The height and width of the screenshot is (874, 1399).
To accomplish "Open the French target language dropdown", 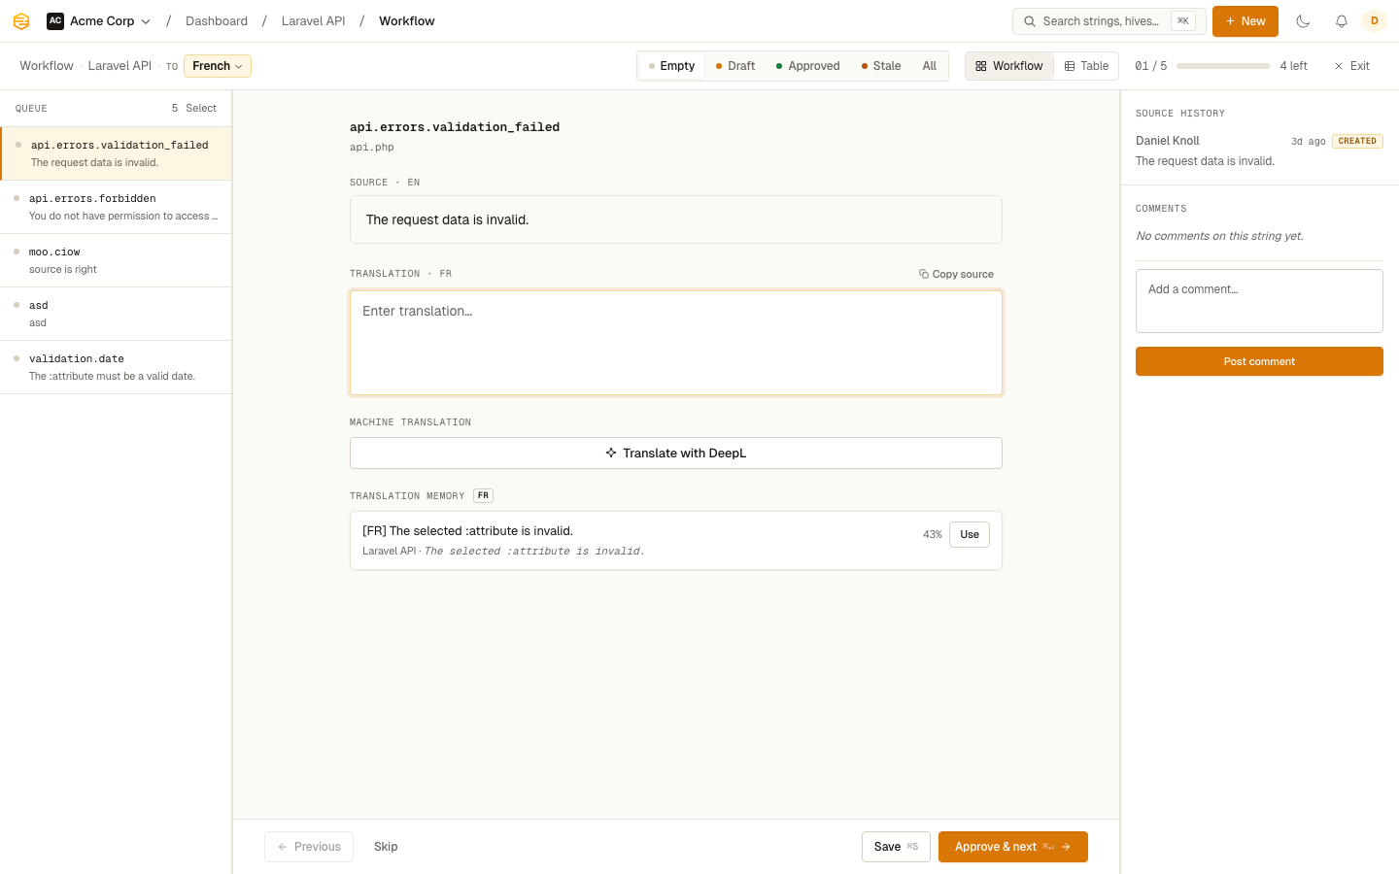I will pyautogui.click(x=218, y=66).
